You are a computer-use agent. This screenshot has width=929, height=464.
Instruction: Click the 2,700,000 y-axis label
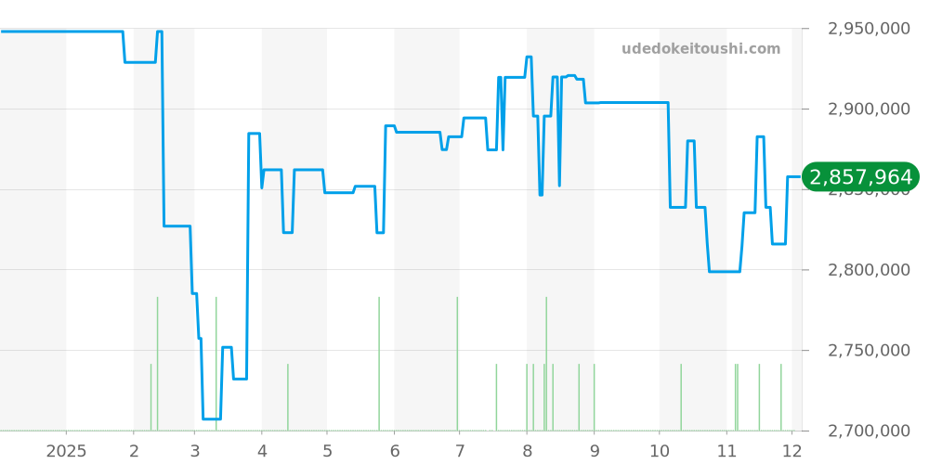pyautogui.click(x=869, y=431)
